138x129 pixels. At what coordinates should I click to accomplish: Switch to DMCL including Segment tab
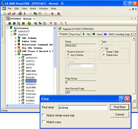(117, 34)
